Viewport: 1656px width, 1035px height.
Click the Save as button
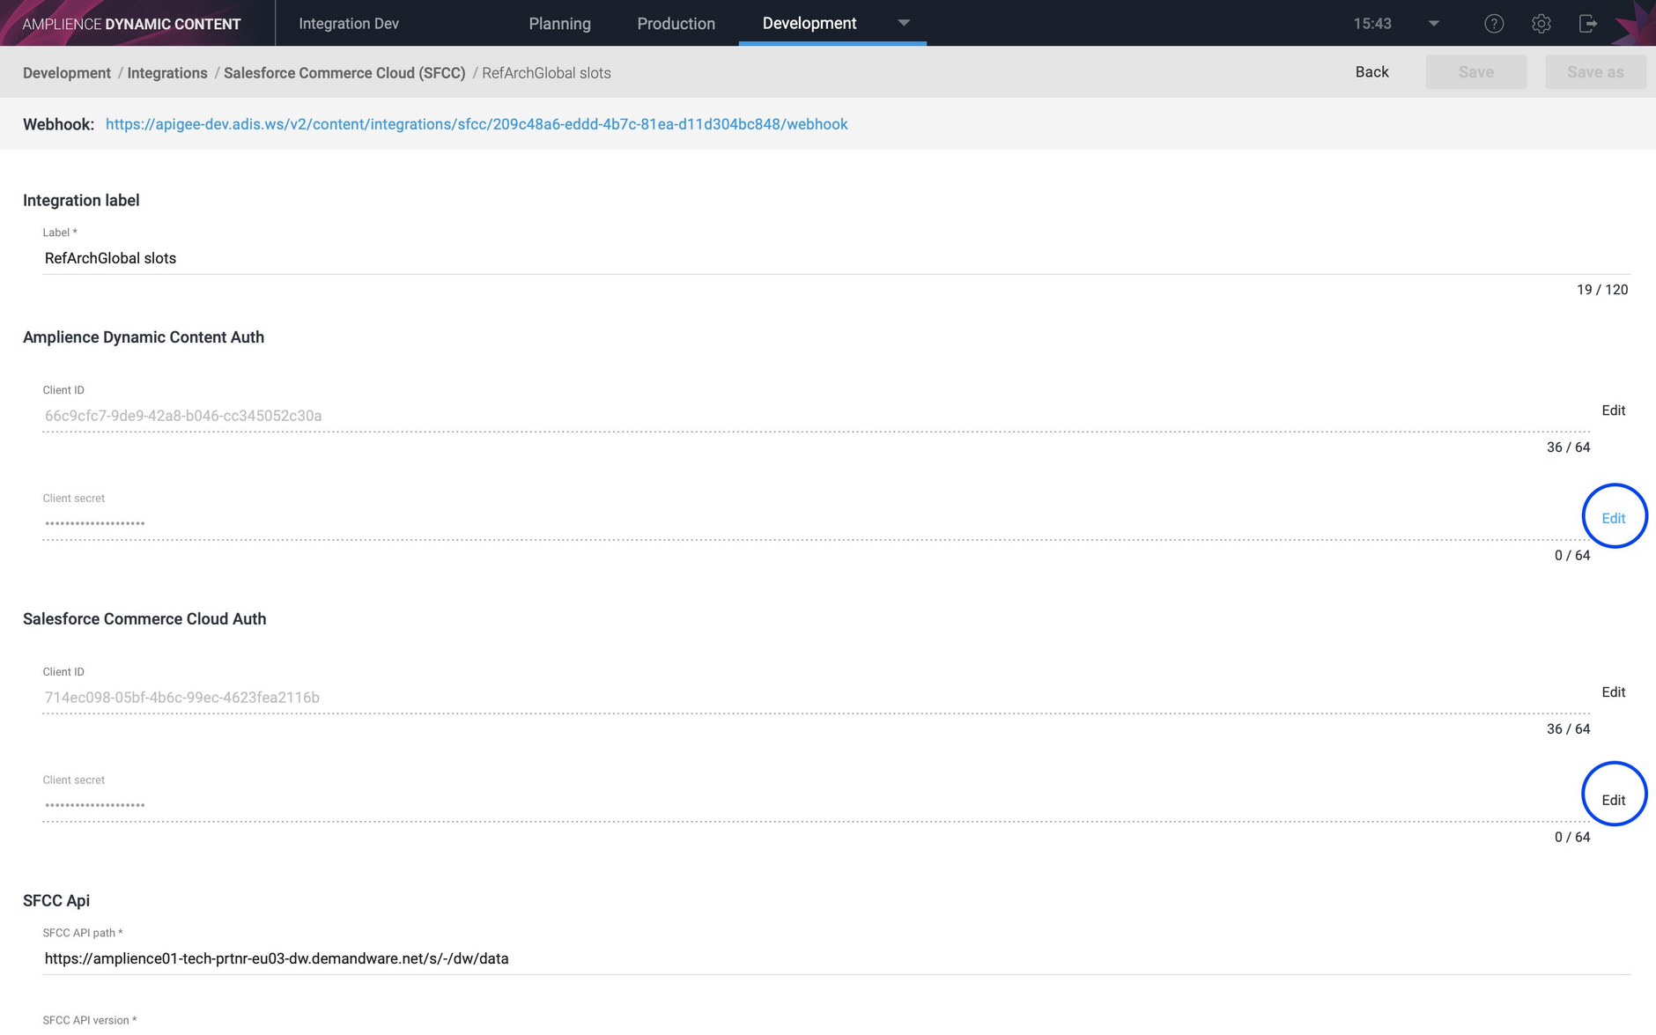tap(1595, 72)
